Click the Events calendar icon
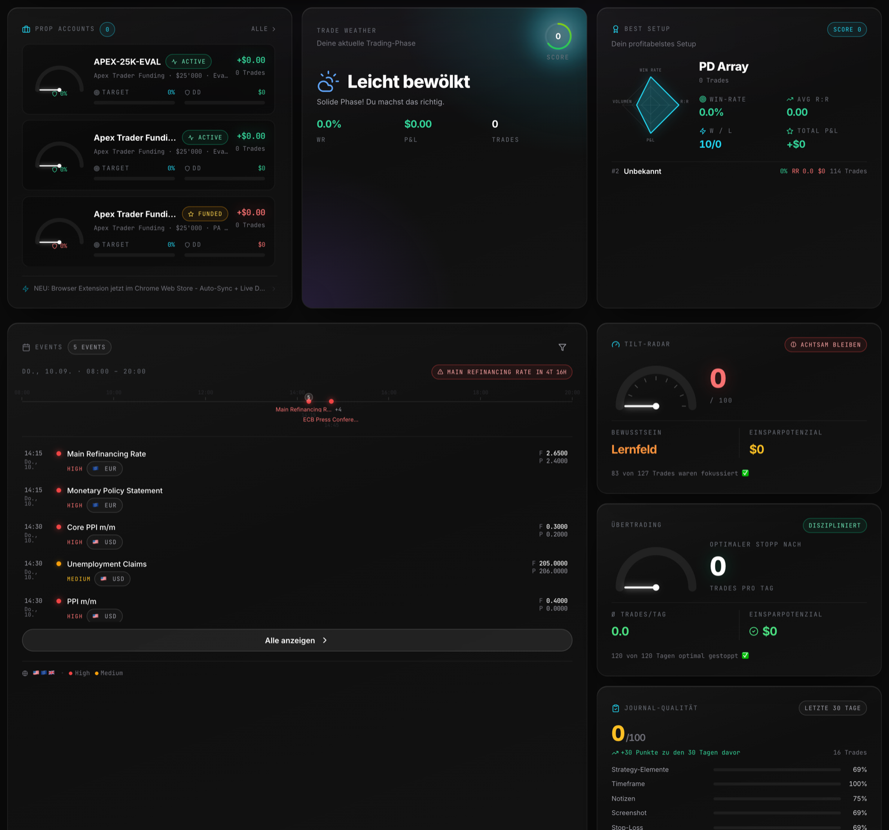Screen dimensions: 889x830 pos(26,347)
